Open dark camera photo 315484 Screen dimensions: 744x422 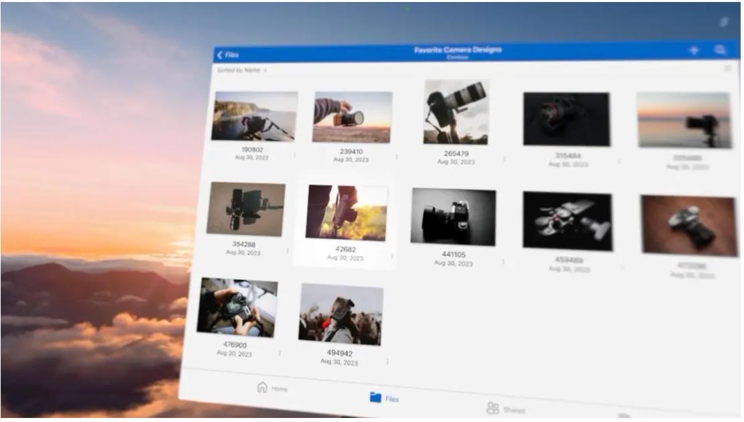566,119
